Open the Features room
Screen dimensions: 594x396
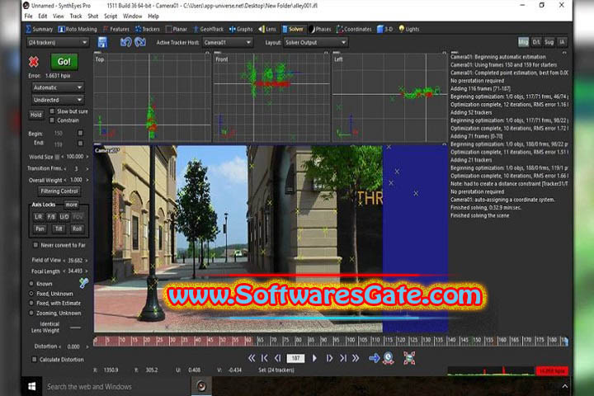pyautogui.click(x=116, y=29)
